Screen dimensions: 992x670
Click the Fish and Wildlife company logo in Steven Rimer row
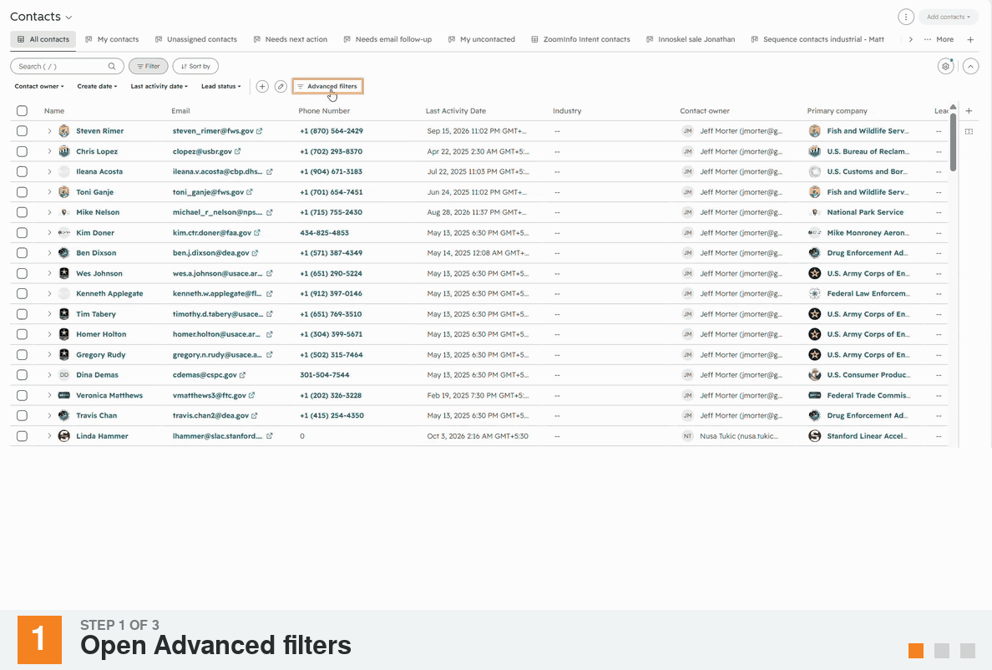(x=815, y=131)
